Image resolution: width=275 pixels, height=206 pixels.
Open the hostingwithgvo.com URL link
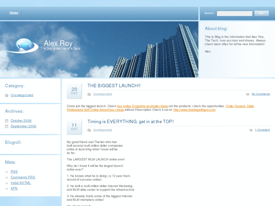coord(194,110)
